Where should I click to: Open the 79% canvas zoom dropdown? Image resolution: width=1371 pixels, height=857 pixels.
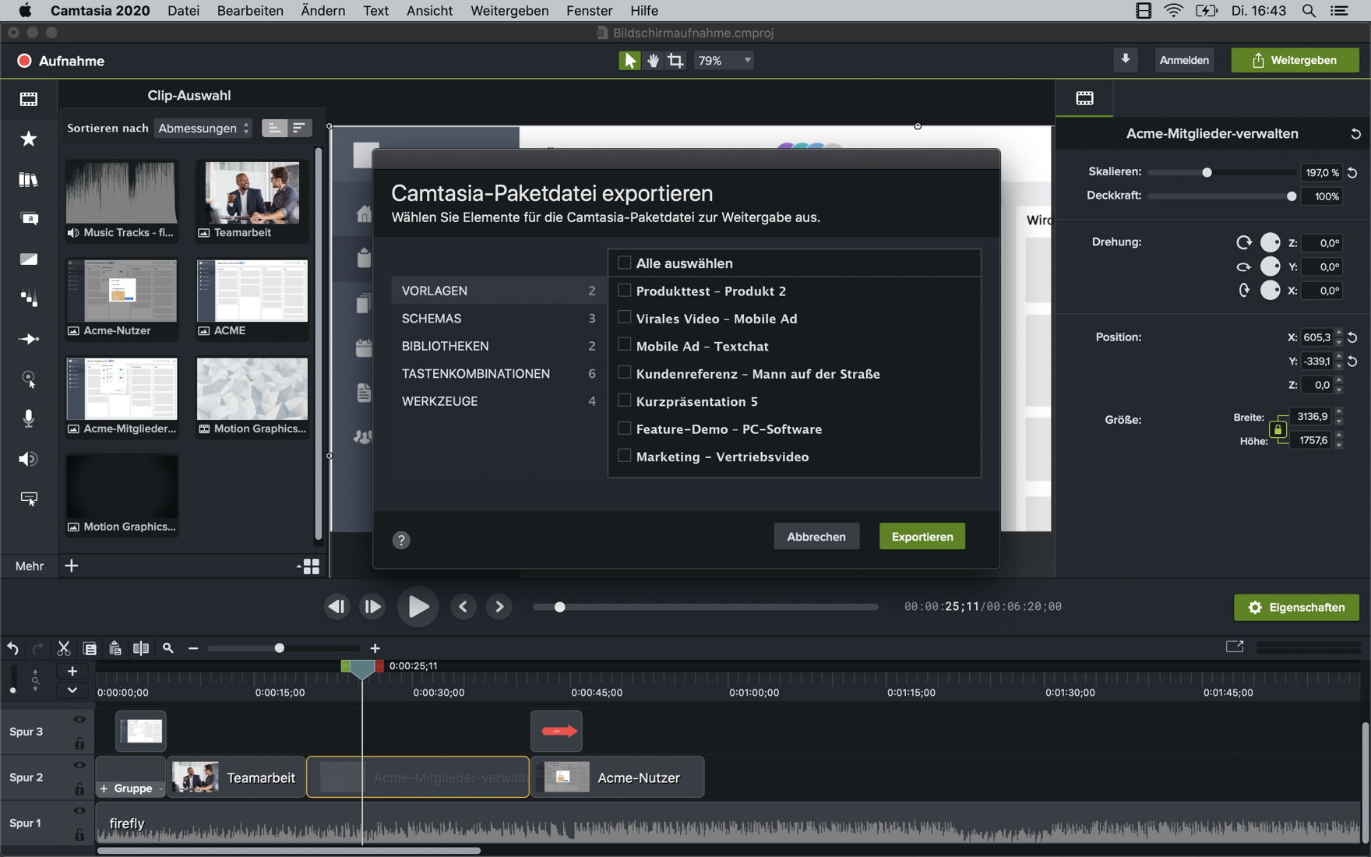pos(724,61)
